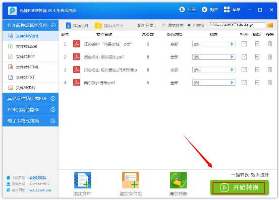Screen dimensions: 279x200
Task: Start conversion of file 2 using play arrow
Action: [x=232, y=57]
